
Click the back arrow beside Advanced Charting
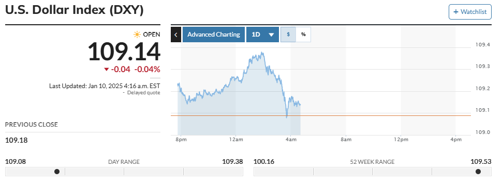pos(176,35)
